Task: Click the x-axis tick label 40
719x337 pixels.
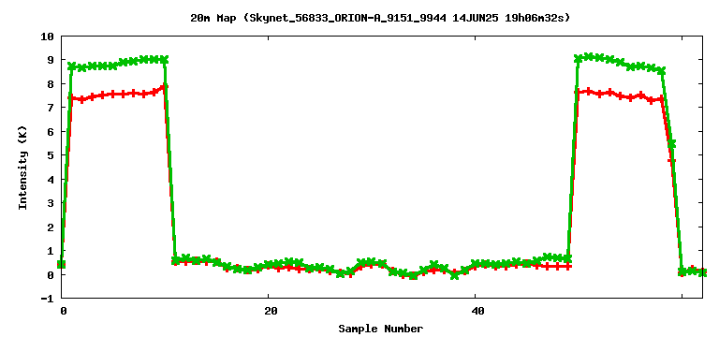Action: pyautogui.click(x=476, y=311)
